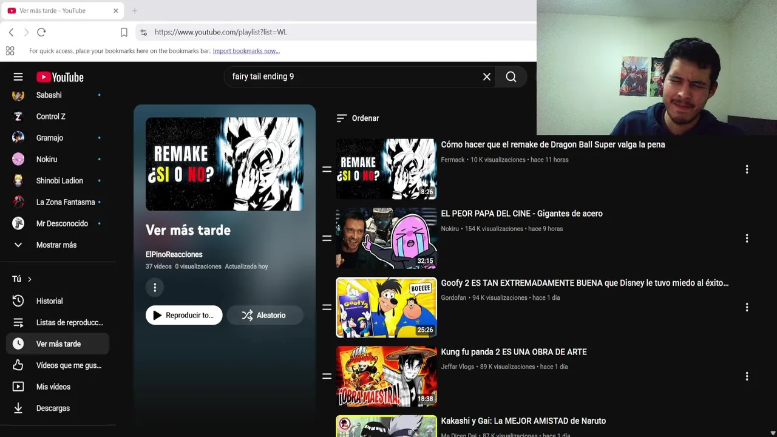Click title EL PEOR PAPA DEL CINE
The height and width of the screenshot is (437, 777).
coord(521,214)
